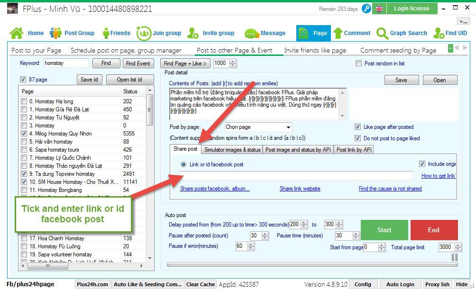Image resolution: width=476 pixels, height=290 pixels.
Task: Open the Friends green person icon
Action: click(x=106, y=33)
